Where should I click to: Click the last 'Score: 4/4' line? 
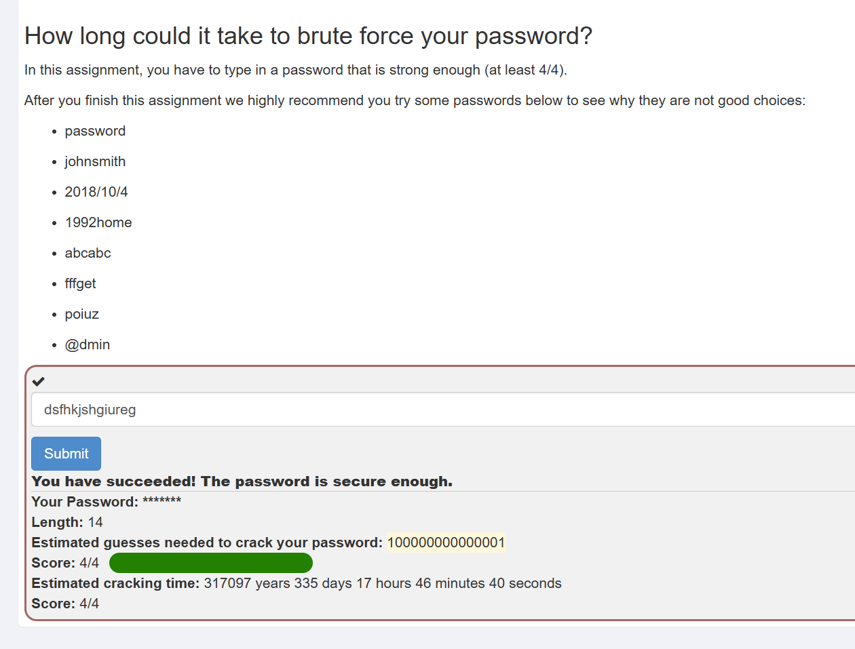click(65, 604)
